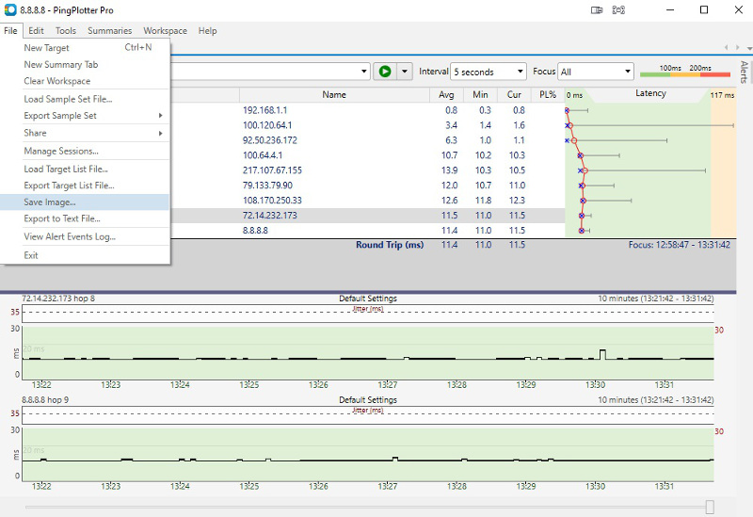Select New Target from the File menu
Viewport: 753px width, 517px height.
[46, 48]
